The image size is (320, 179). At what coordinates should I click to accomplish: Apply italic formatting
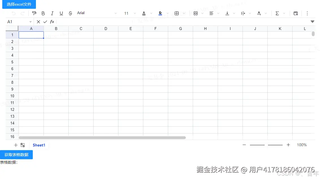(x=52, y=13)
